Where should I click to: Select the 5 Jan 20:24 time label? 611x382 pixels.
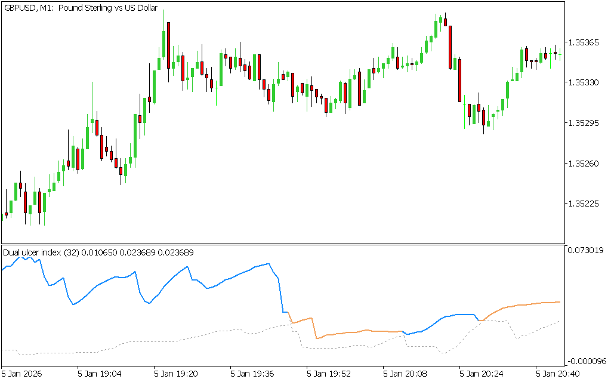pyautogui.click(x=482, y=374)
